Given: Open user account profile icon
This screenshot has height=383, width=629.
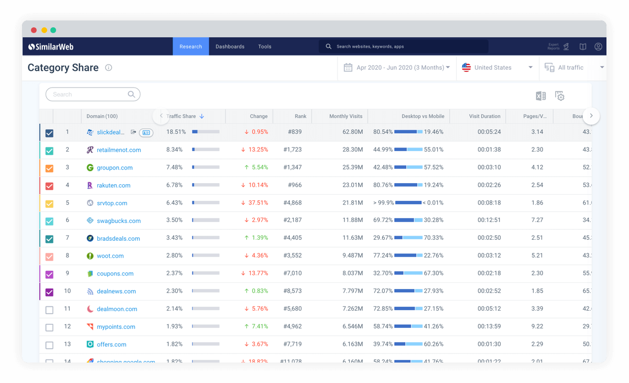Looking at the screenshot, I should 598,47.
